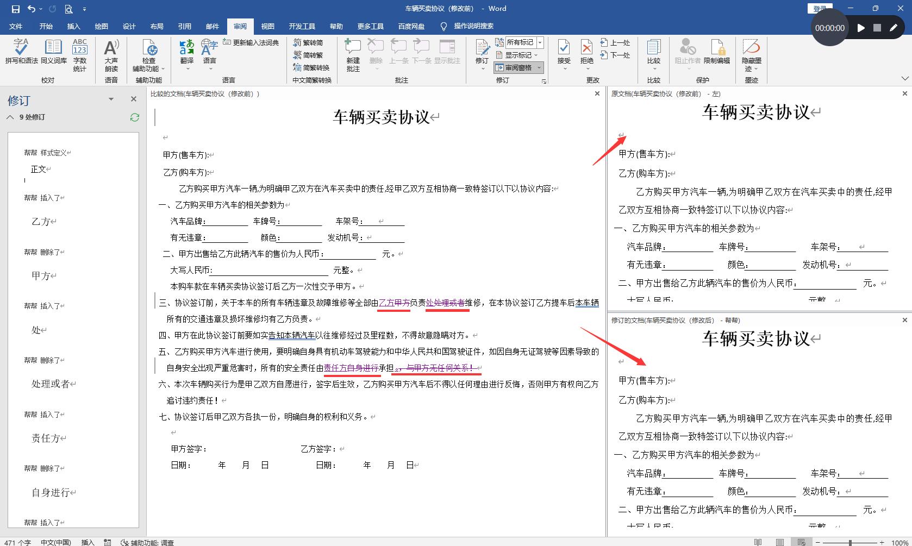The image size is (912, 546).
Task: Switch to the 视图 ribbon tab
Action: pos(267,26)
